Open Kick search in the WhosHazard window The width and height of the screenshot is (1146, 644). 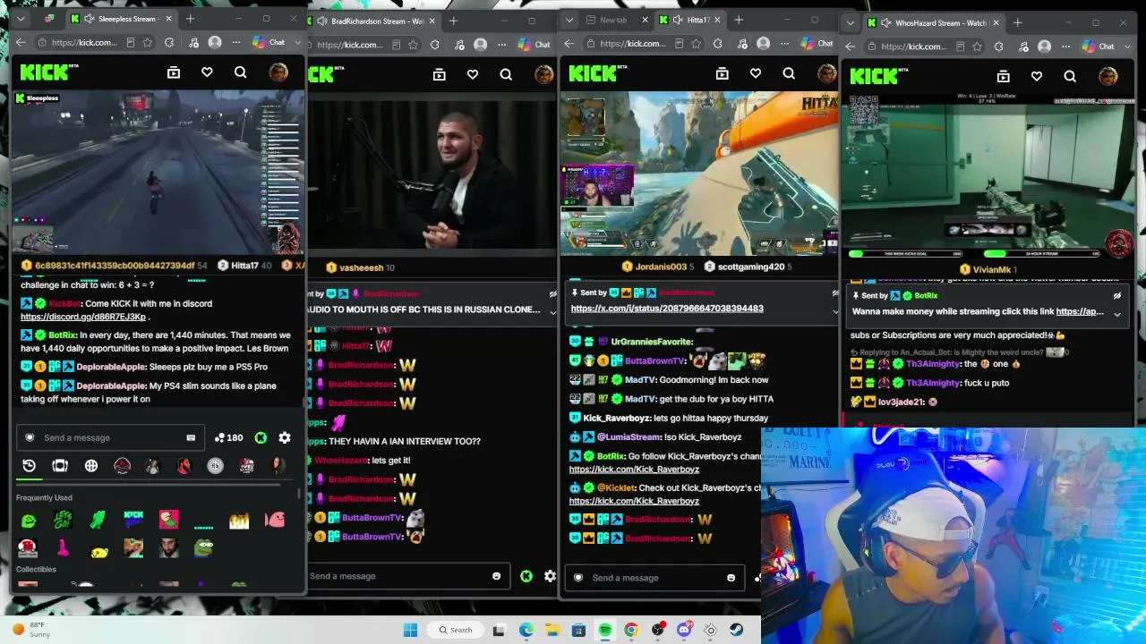coord(1070,77)
